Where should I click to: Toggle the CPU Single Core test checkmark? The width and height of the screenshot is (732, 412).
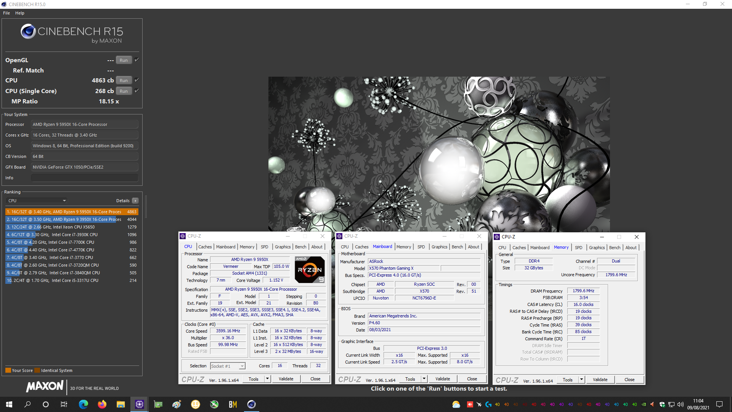click(136, 91)
